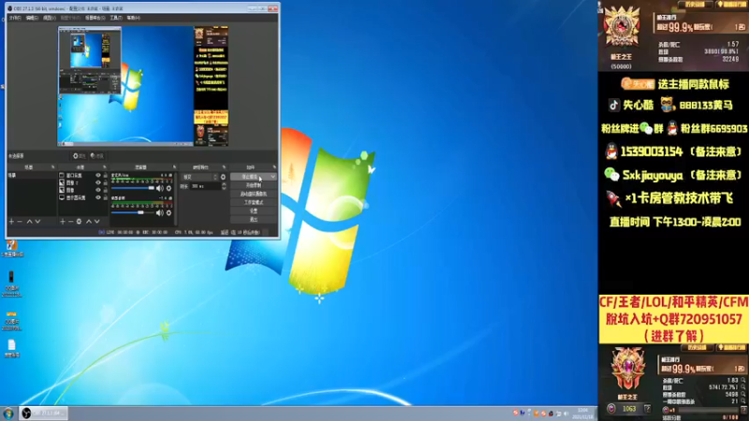Add a new source with plus icon
The image size is (749, 421).
(62, 222)
